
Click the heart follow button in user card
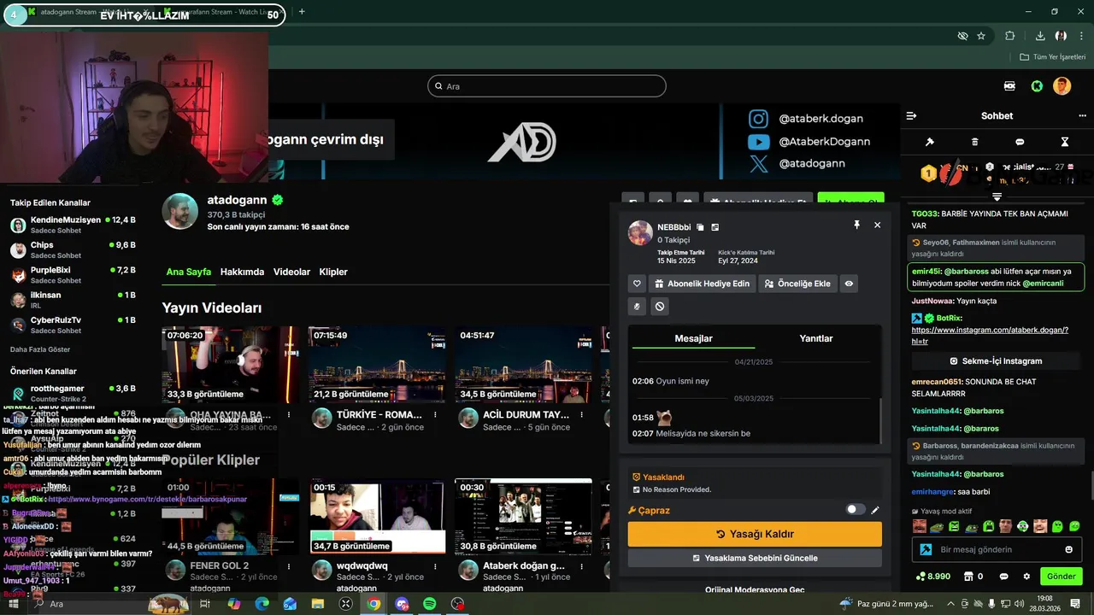tap(637, 284)
